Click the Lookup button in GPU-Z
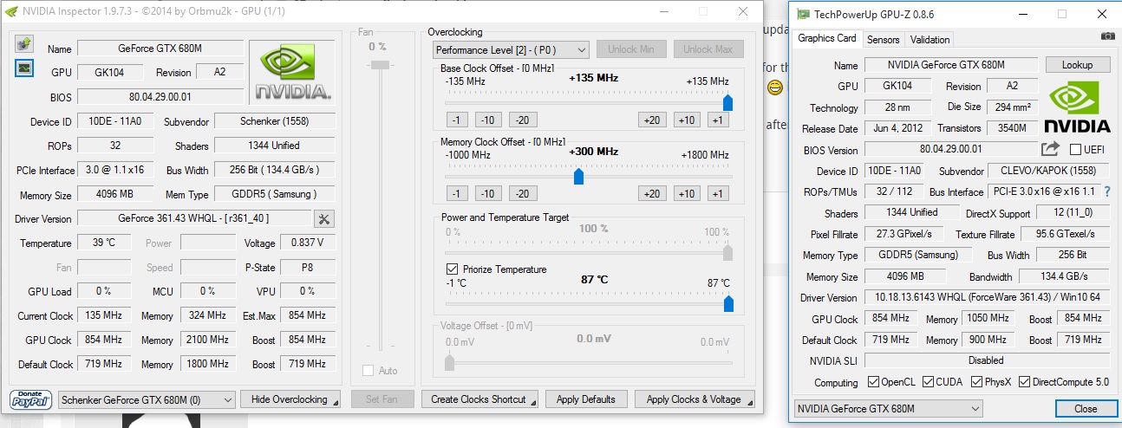This screenshot has height=428, width=1122. [x=1077, y=65]
